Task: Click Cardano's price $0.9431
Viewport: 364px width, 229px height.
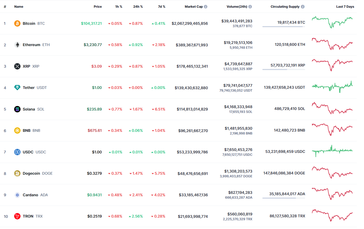Action: (x=94, y=195)
